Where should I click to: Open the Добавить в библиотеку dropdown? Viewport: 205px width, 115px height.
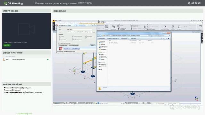pyautogui.click(x=113, y=38)
